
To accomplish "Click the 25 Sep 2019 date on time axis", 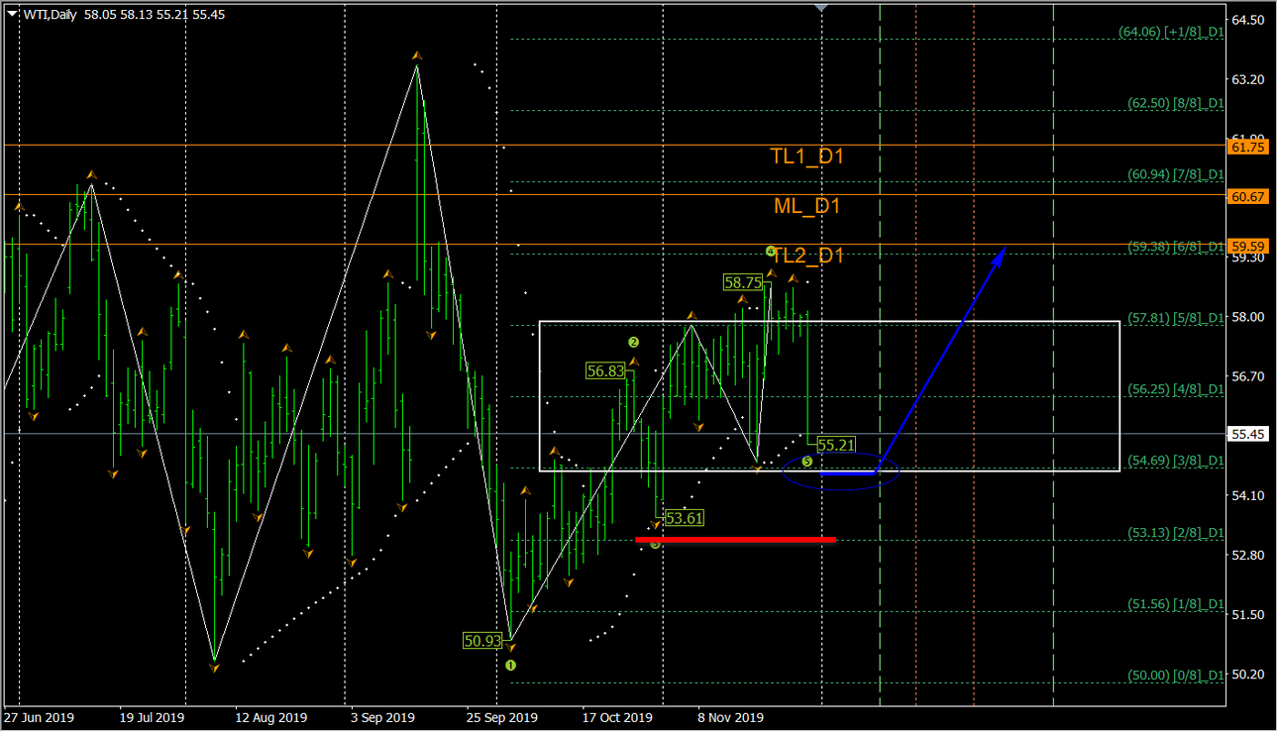I will (x=502, y=717).
